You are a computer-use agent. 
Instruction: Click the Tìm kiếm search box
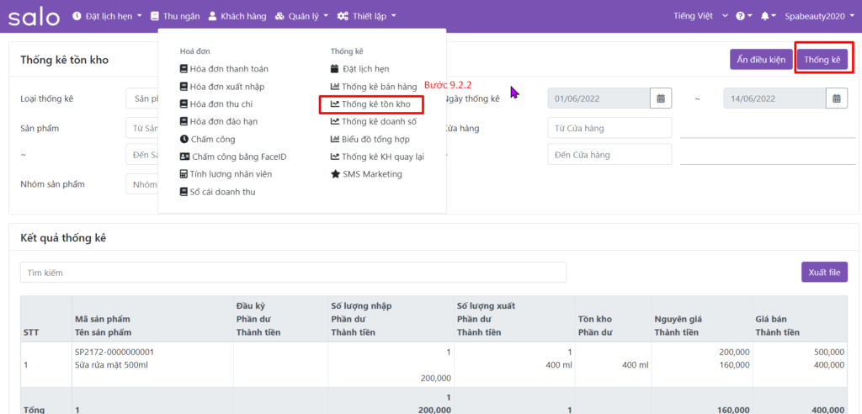pyautogui.click(x=293, y=273)
